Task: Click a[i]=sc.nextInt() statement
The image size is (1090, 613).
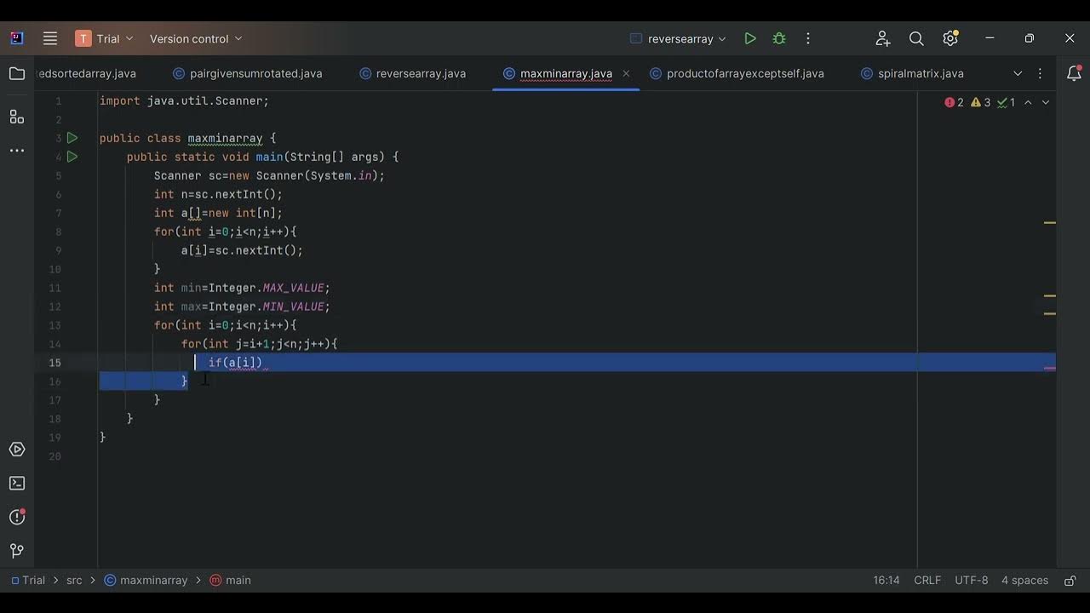Action: (242, 250)
